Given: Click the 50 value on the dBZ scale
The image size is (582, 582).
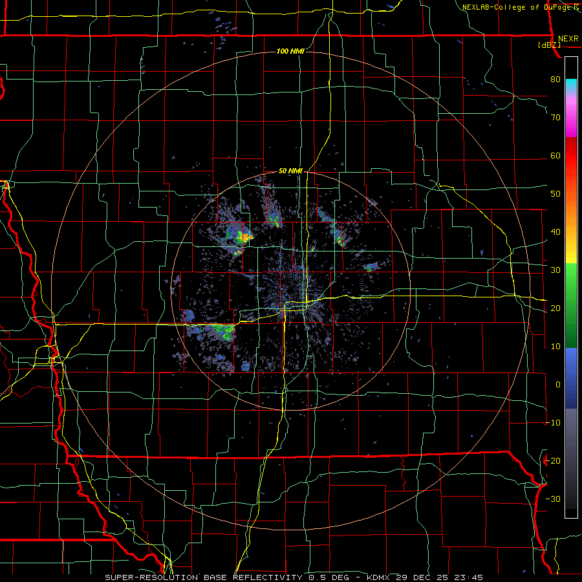Looking at the screenshot, I should click(555, 194).
